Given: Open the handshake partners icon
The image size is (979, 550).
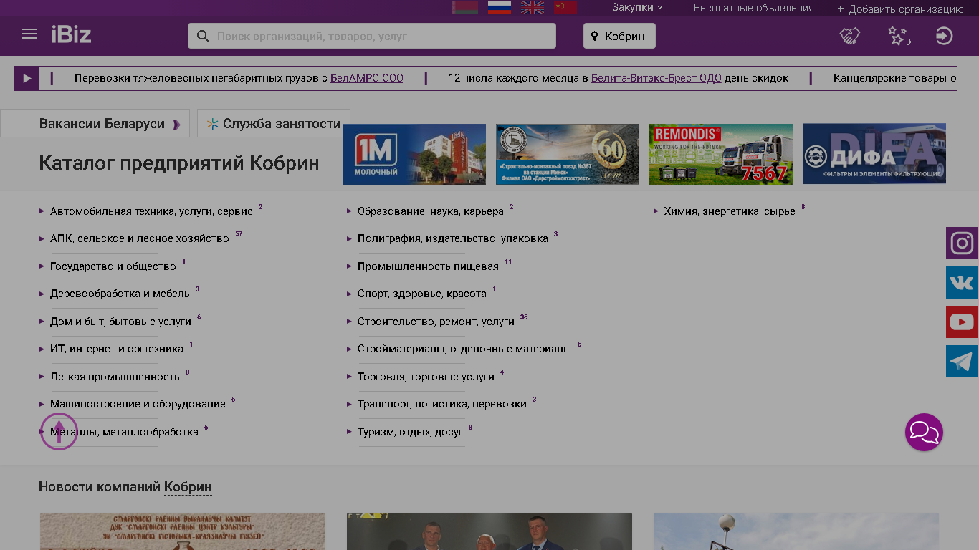Looking at the screenshot, I should coord(850,36).
